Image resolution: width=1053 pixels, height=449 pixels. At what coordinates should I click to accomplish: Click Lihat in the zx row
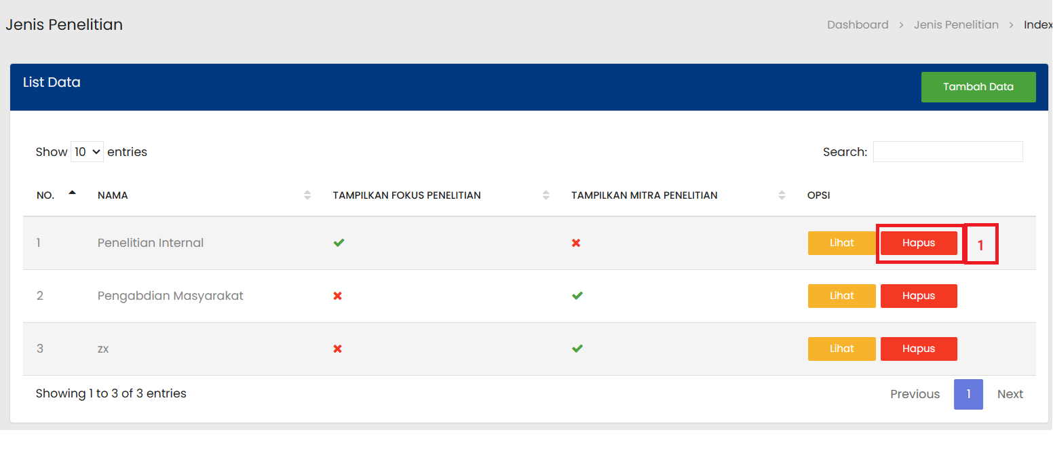841,349
